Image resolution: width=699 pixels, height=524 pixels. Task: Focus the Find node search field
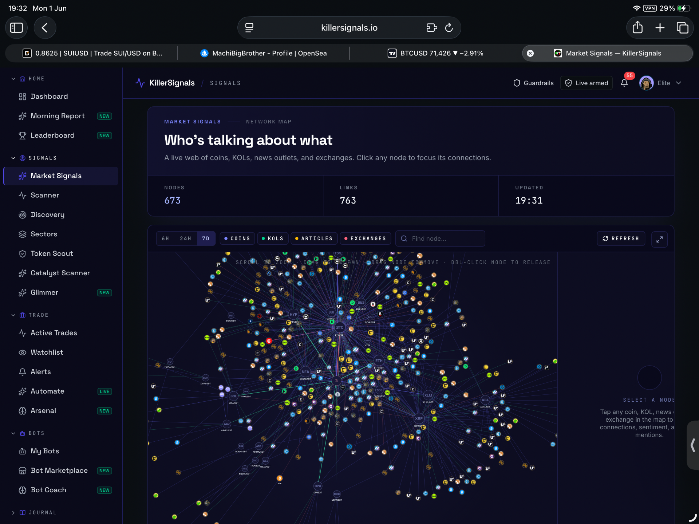coord(440,239)
